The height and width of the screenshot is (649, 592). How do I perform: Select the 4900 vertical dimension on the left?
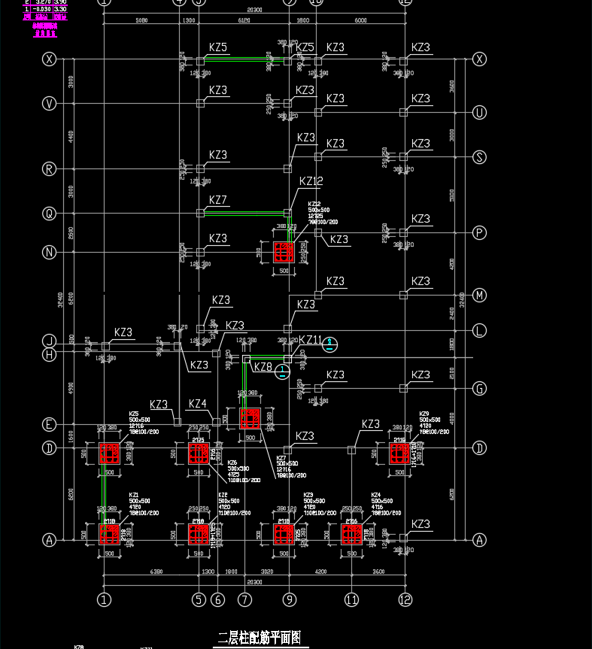point(71,388)
